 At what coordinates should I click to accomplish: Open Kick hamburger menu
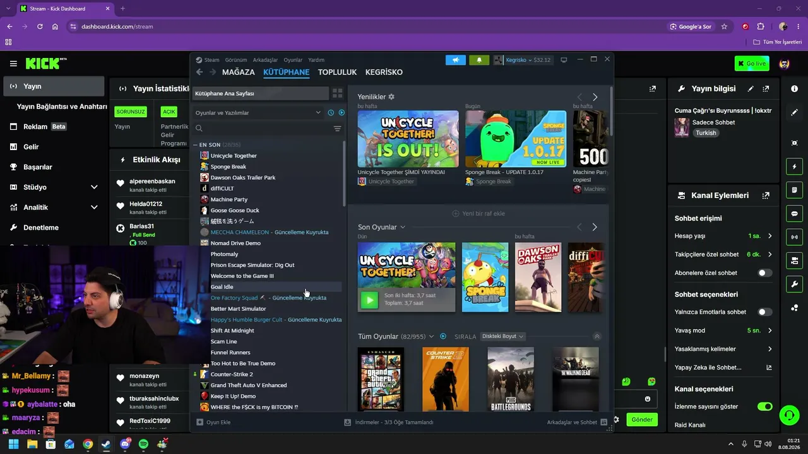coord(13,64)
